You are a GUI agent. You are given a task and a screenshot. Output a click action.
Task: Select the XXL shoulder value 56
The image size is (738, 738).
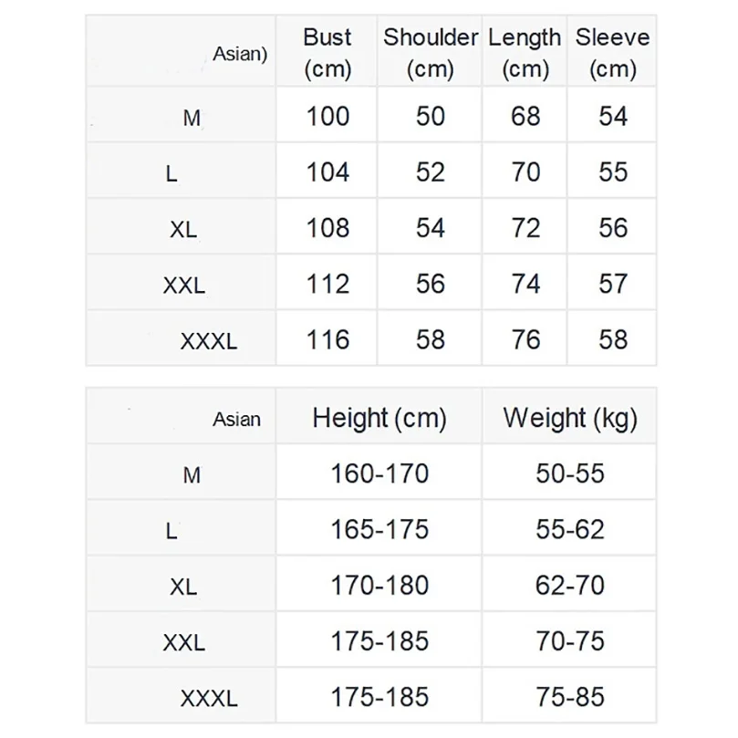[431, 284]
